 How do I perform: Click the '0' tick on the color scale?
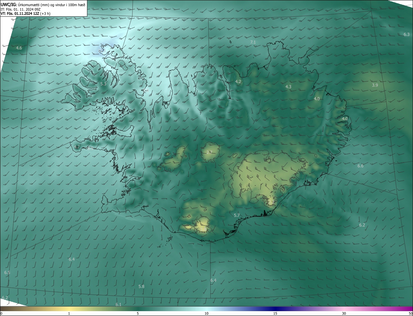pyautogui.click(x=1, y=313)
